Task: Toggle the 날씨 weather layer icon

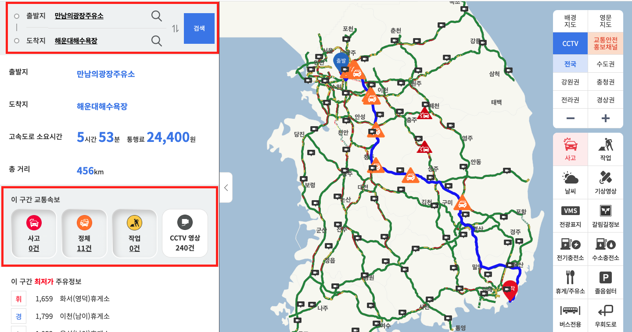Action: tap(570, 183)
